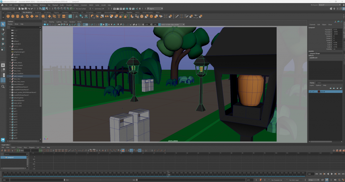Click the magnifier search icon in left toolbox
The image size is (345, 182).
pyautogui.click(x=3, y=86)
